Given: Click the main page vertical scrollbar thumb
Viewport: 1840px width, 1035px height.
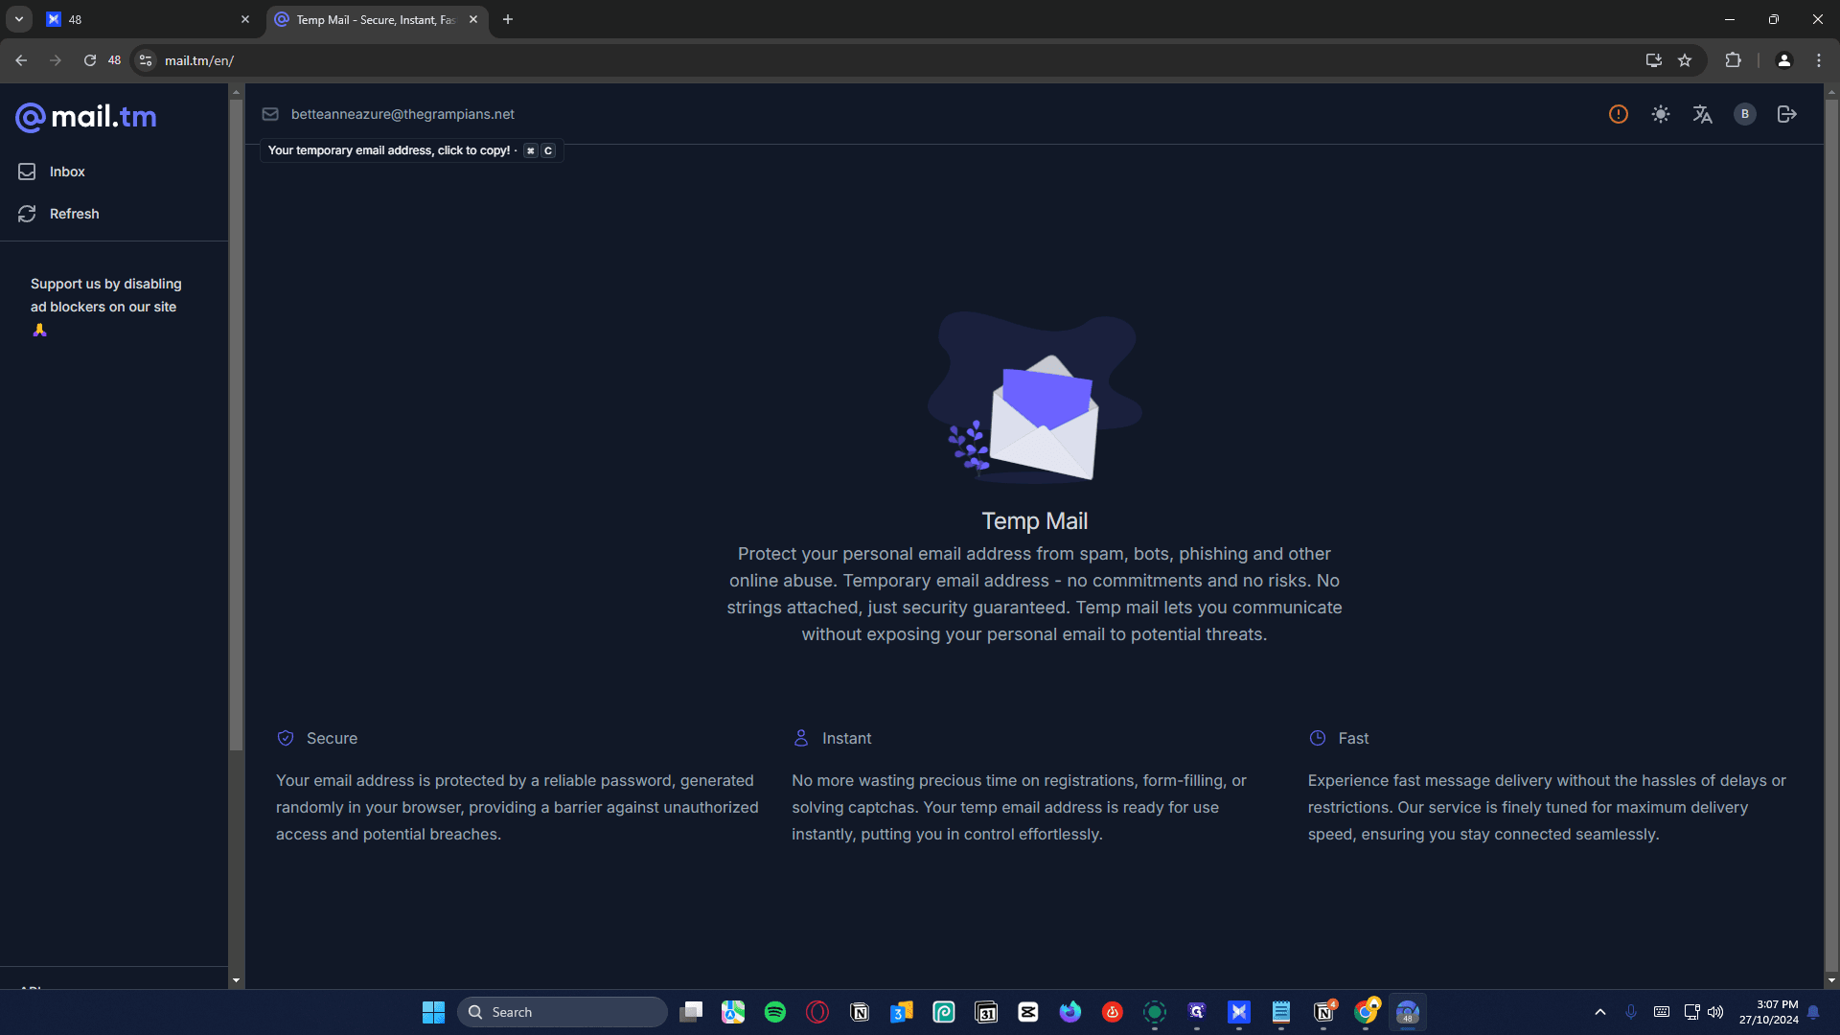Looking at the screenshot, I should click(x=1831, y=537).
